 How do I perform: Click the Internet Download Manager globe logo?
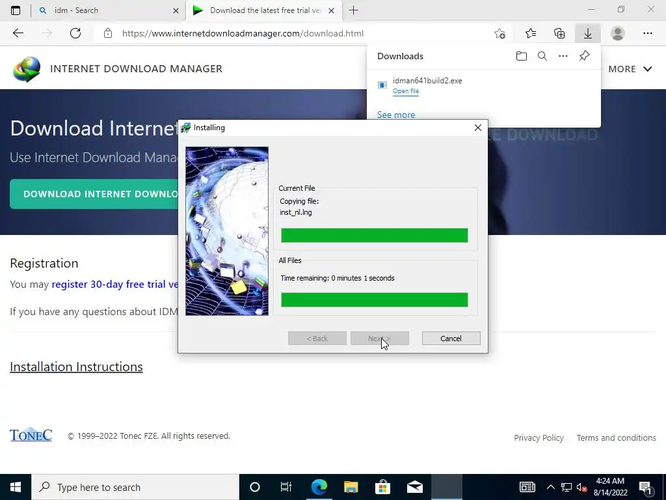tap(27, 69)
